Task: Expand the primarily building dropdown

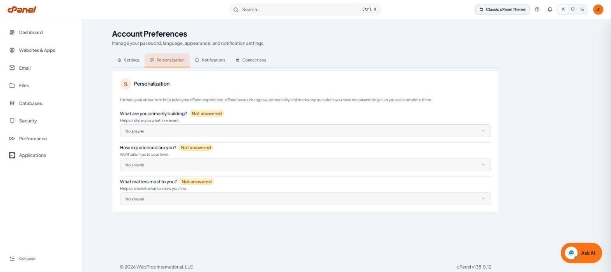Action: 305,131
